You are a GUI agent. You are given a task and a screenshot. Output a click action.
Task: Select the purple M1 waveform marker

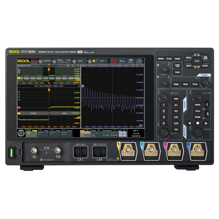point(83,86)
